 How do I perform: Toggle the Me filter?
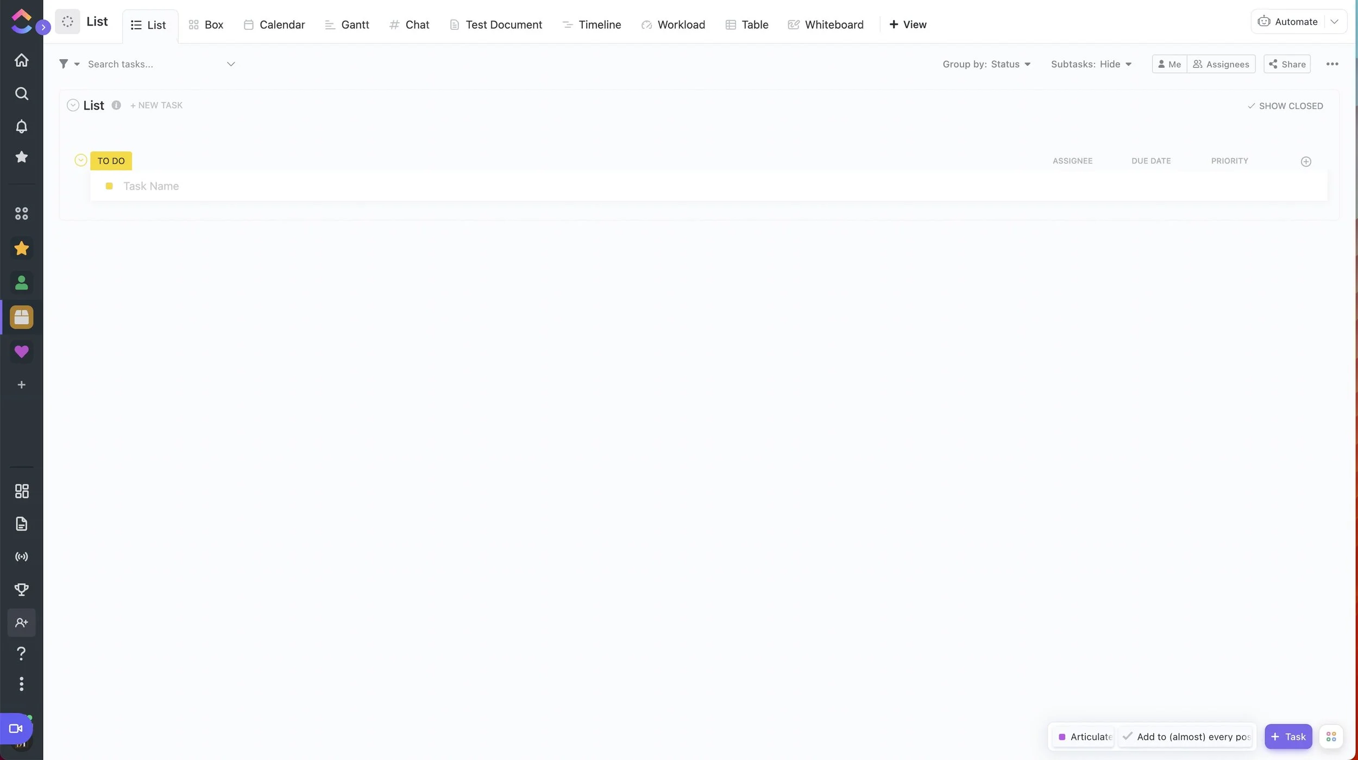(1169, 64)
